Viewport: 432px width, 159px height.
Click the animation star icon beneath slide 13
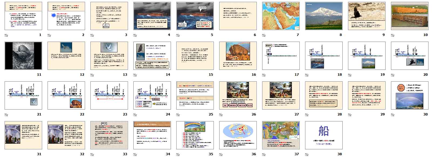click(x=92, y=75)
